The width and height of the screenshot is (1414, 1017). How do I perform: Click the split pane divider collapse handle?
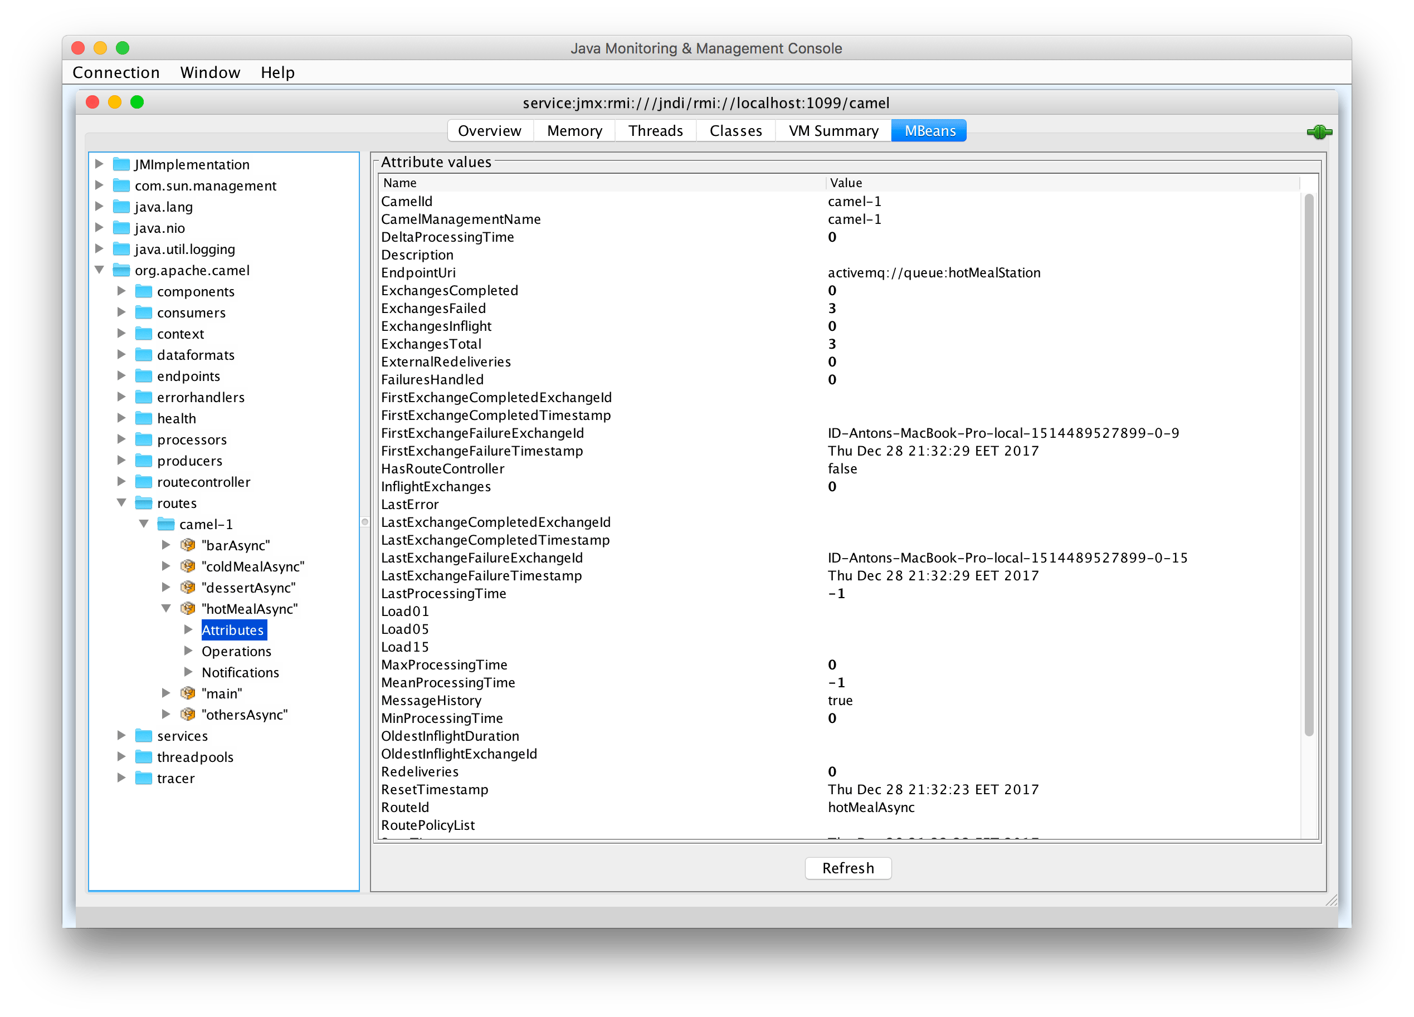tap(365, 521)
